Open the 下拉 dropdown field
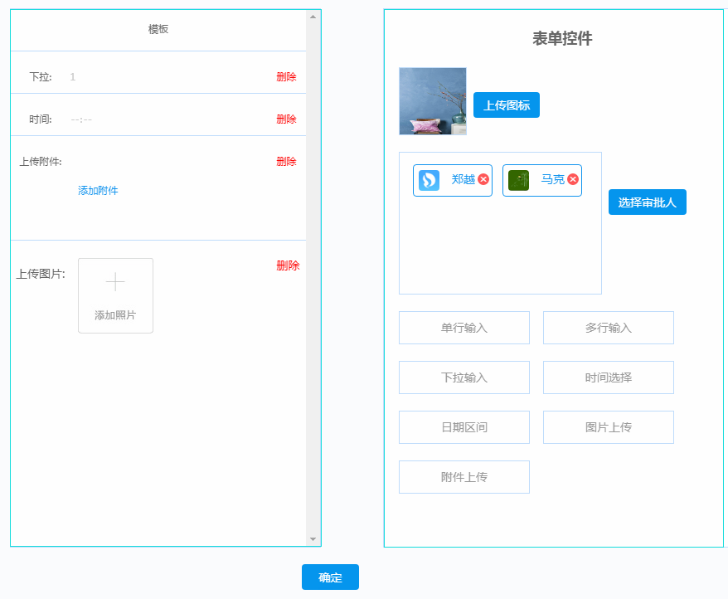 point(166,77)
